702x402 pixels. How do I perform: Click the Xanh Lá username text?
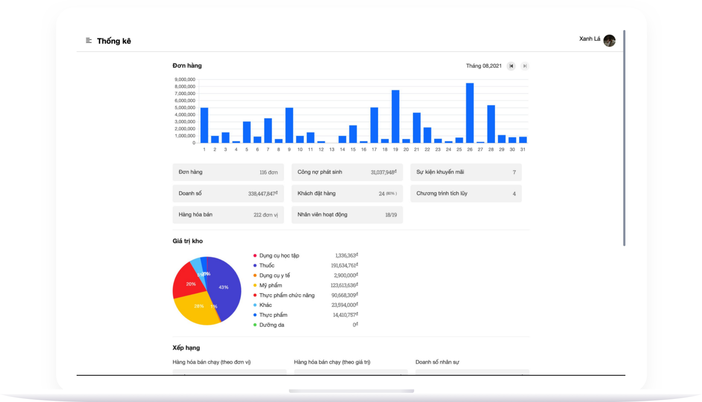pyautogui.click(x=589, y=39)
